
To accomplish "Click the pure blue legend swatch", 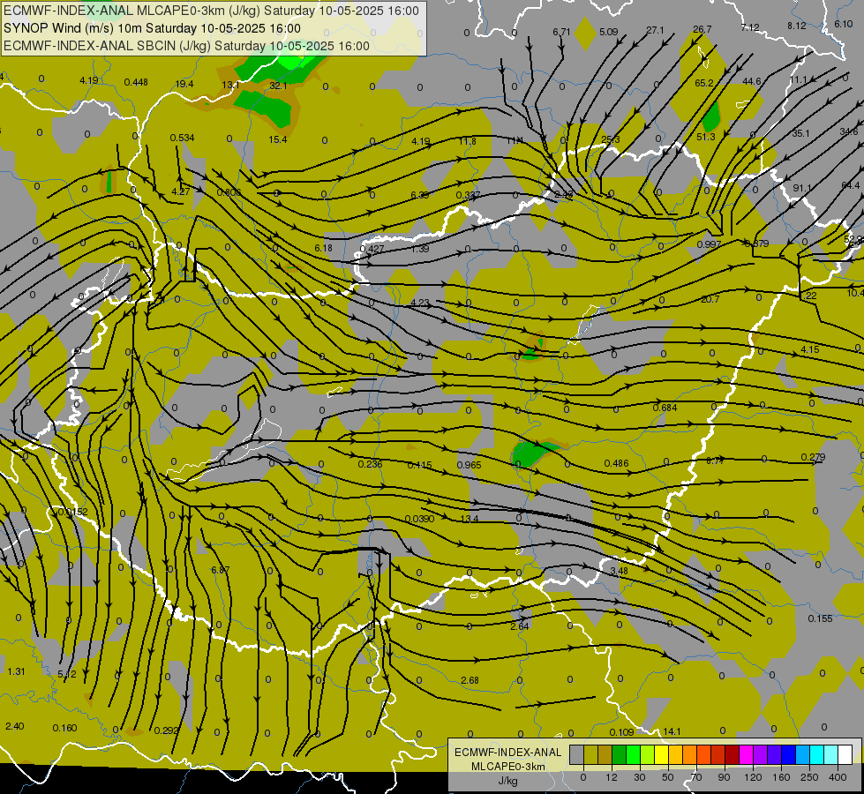I will point(788,754).
